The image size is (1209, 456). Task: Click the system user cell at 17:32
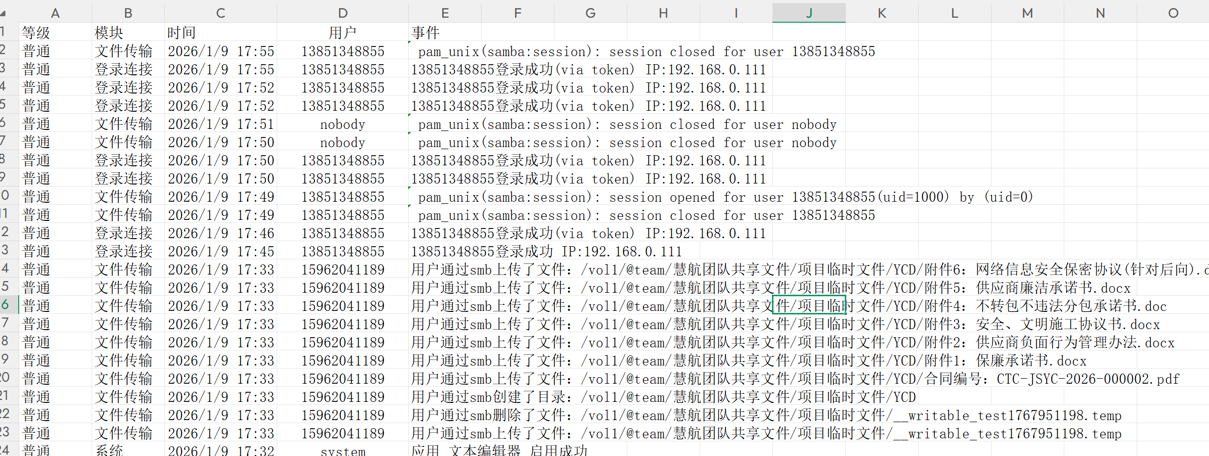pyautogui.click(x=342, y=449)
